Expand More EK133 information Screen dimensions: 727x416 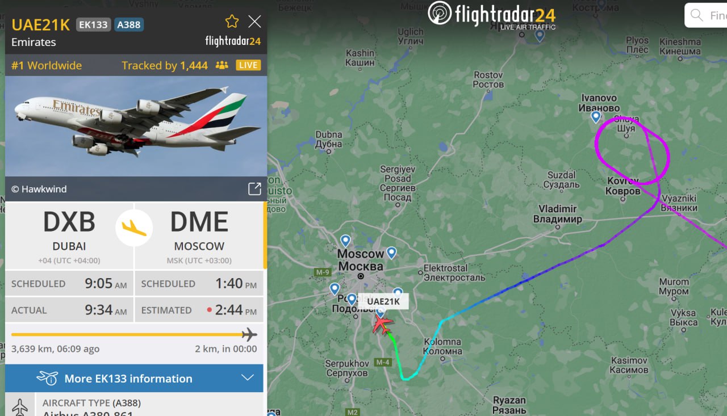coord(134,378)
